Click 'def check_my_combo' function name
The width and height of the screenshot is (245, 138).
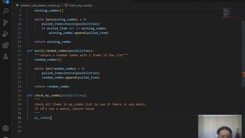(47, 95)
